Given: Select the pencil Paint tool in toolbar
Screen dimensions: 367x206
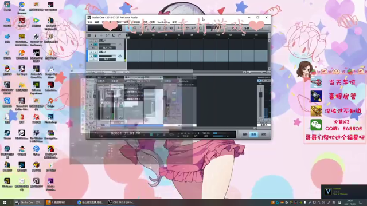Looking at the screenshot, I should [x=153, y=28].
